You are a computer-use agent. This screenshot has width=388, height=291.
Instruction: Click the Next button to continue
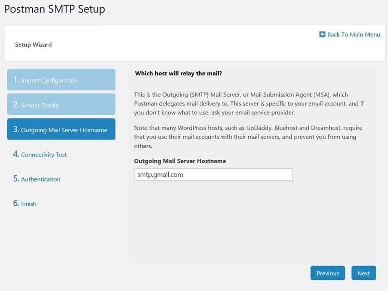click(x=363, y=273)
